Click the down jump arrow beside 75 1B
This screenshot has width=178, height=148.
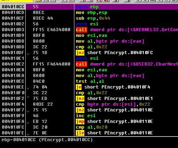click(28, 54)
